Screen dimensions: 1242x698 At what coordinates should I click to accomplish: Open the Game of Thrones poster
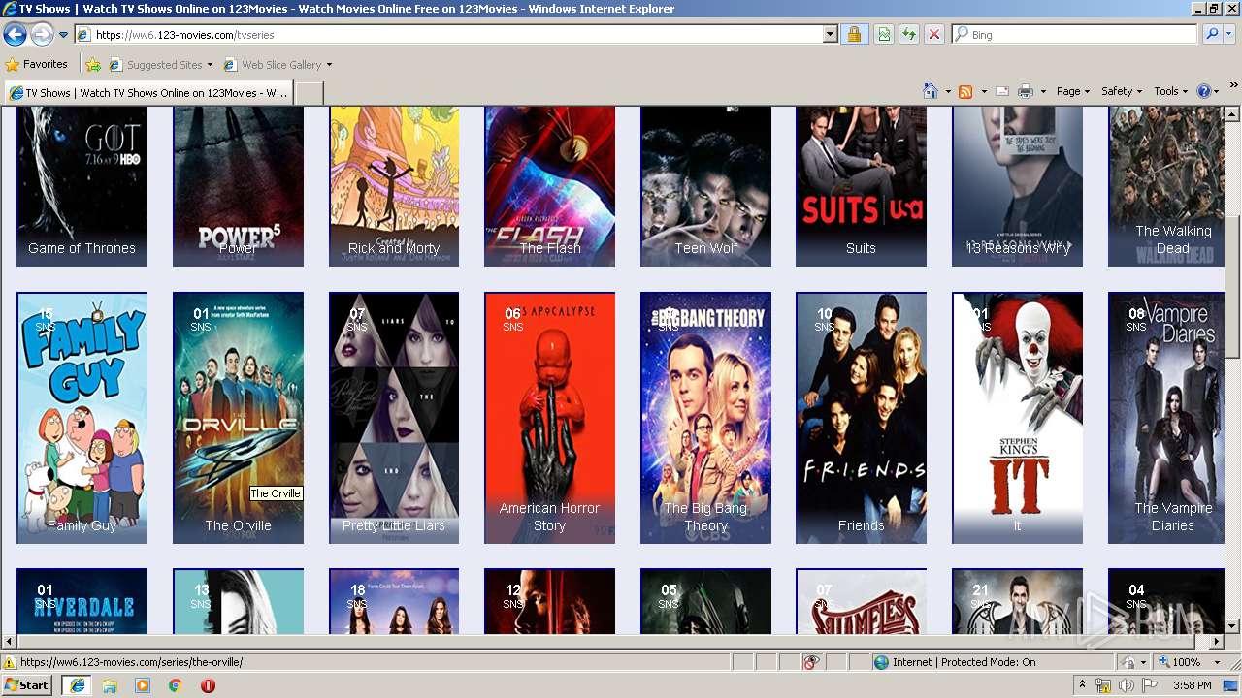pyautogui.click(x=82, y=186)
